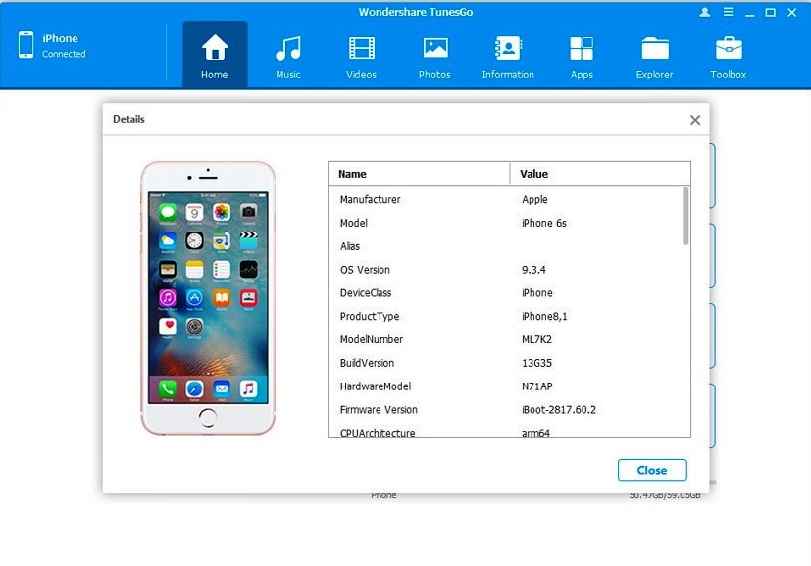Open the hamburger menu icon

click(728, 12)
